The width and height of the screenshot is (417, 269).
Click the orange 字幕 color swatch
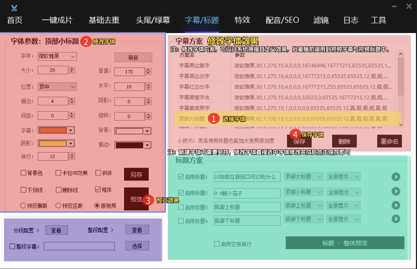53,130
